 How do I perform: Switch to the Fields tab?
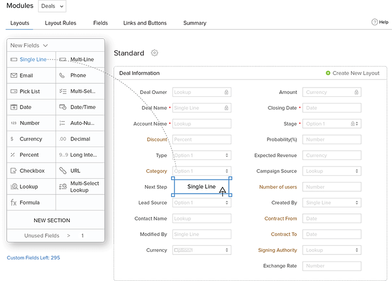click(101, 23)
